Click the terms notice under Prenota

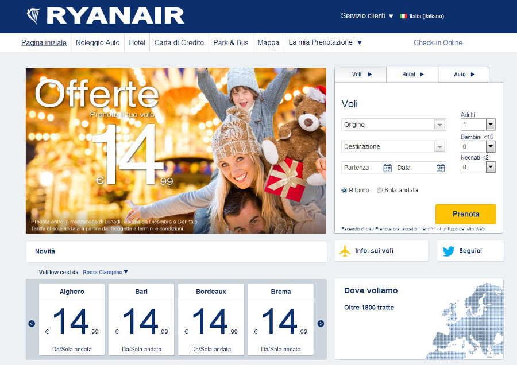pyautogui.click(x=413, y=228)
